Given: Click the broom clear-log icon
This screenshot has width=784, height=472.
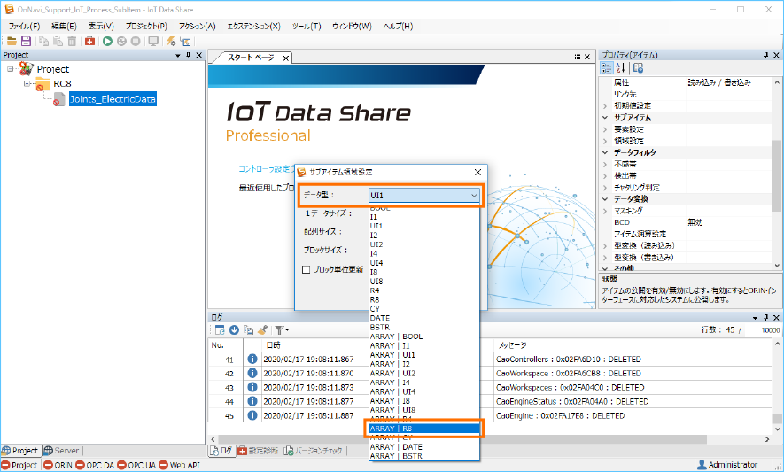Looking at the screenshot, I should pos(263,329).
